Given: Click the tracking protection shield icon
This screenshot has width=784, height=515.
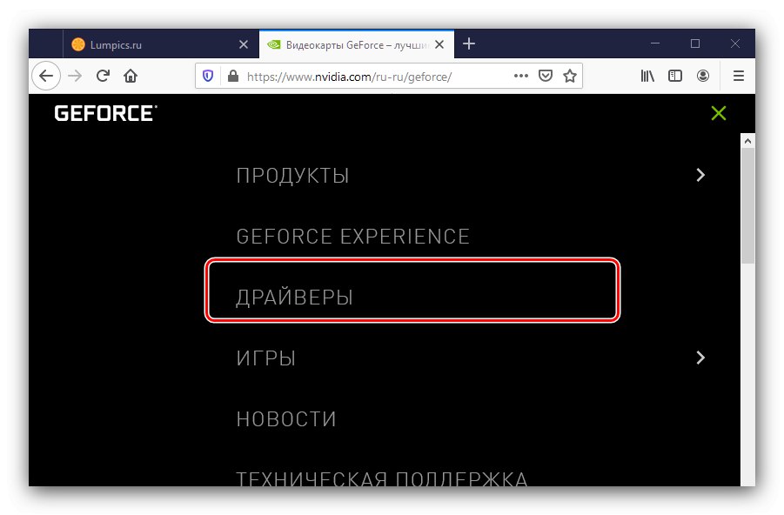Looking at the screenshot, I should (x=207, y=76).
